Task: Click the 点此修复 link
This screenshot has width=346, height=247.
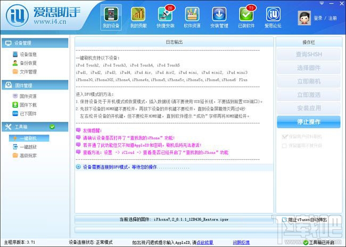Action: 205,242
